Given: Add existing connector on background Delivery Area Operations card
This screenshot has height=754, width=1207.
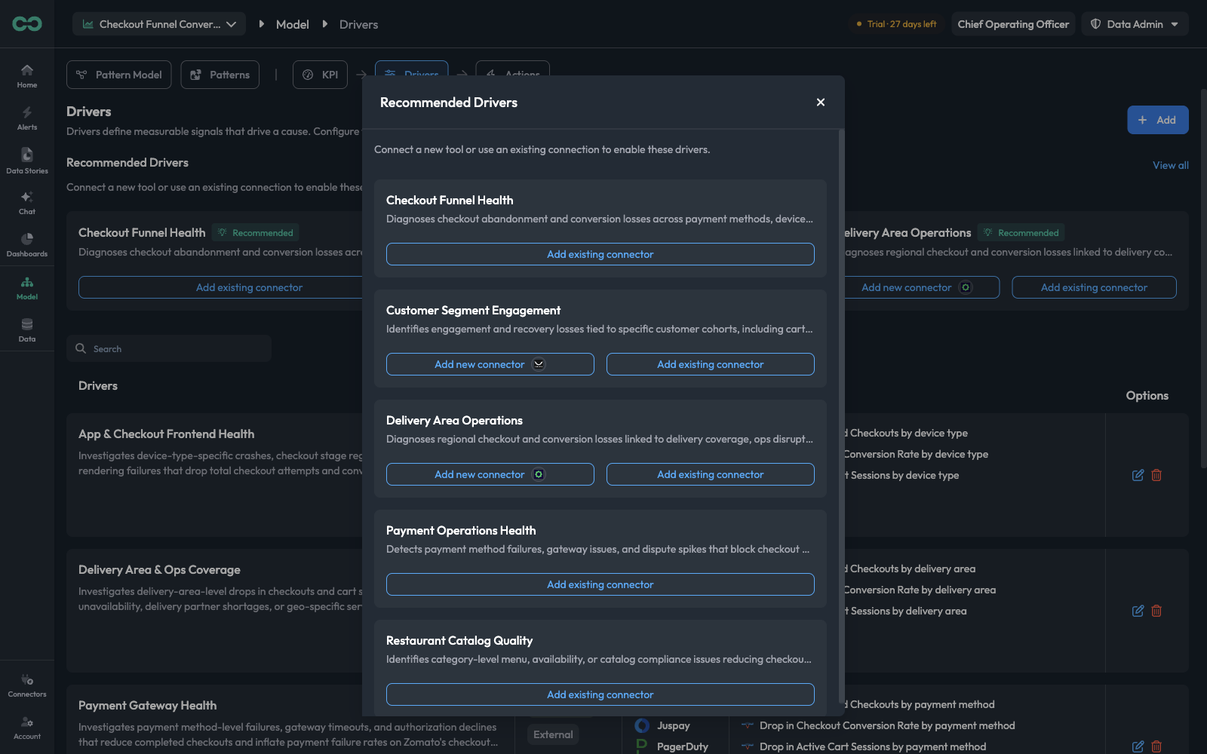Looking at the screenshot, I should [1094, 287].
